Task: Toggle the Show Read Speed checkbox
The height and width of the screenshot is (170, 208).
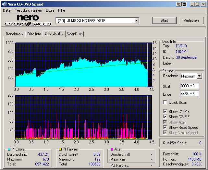Action: pos(165,127)
